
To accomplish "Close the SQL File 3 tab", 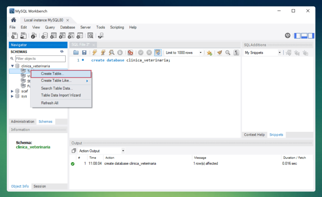I will coord(94,45).
